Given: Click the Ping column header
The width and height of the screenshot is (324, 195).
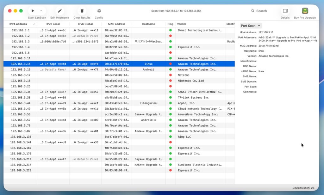Looking at the screenshot, I should 170,24.
